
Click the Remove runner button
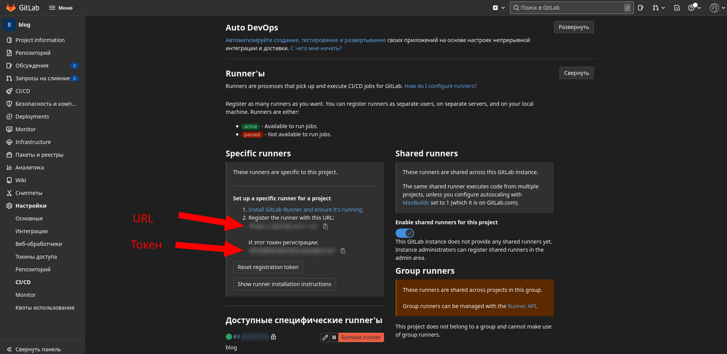pos(361,337)
